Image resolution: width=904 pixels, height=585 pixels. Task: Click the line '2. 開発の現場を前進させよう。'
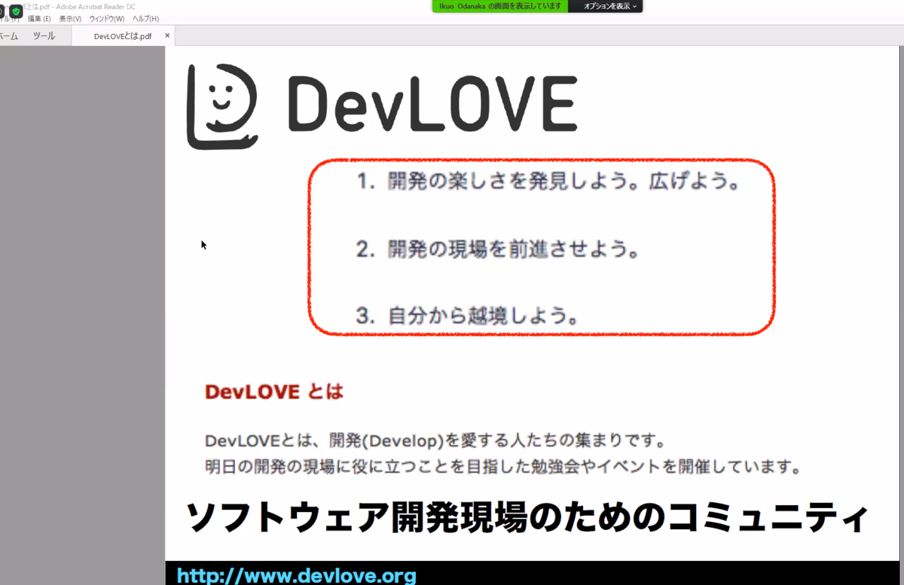[x=498, y=249]
